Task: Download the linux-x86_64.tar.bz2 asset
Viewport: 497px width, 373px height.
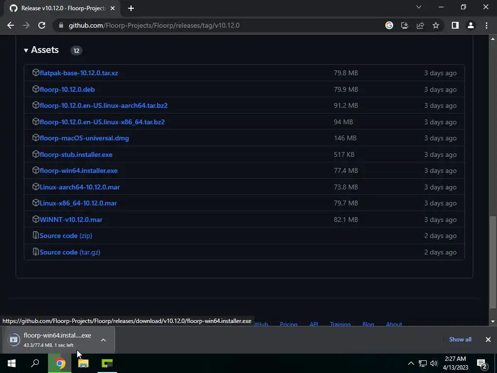Action: click(102, 122)
